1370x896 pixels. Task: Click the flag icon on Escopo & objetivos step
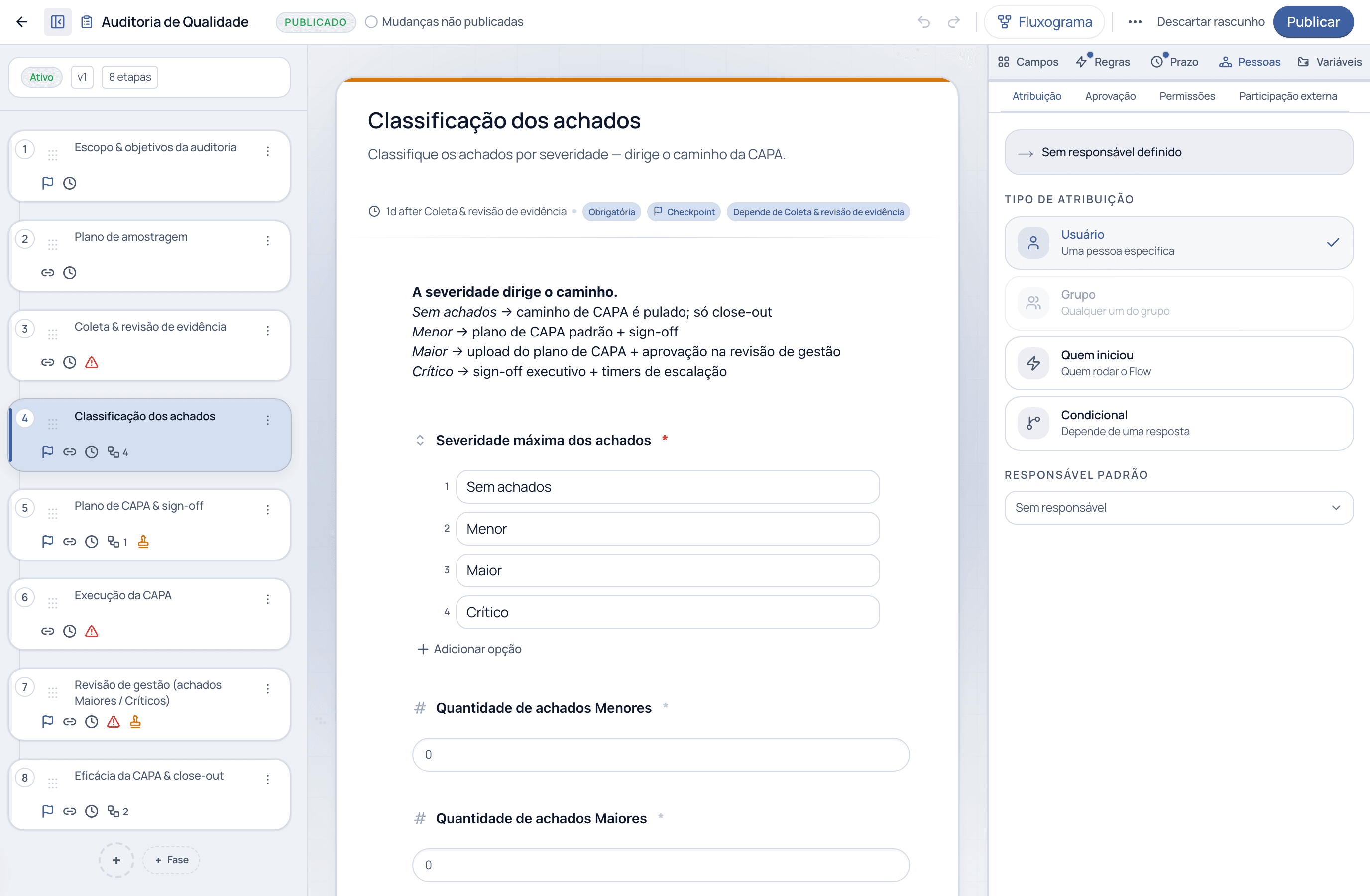48,183
